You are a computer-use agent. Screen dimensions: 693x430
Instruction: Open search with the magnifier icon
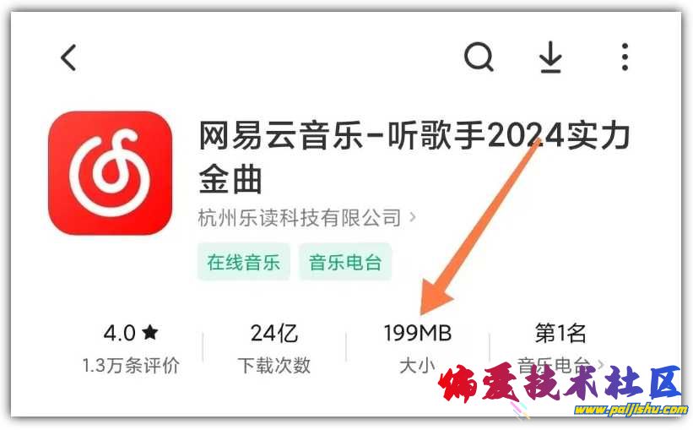tap(479, 57)
